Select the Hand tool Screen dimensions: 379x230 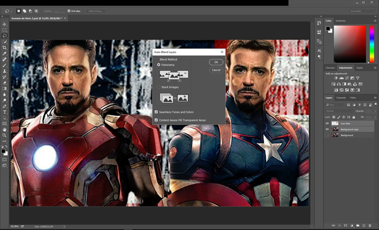pos(4,130)
